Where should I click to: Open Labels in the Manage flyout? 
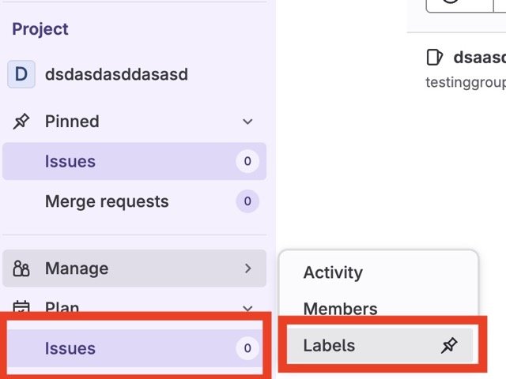pos(330,346)
